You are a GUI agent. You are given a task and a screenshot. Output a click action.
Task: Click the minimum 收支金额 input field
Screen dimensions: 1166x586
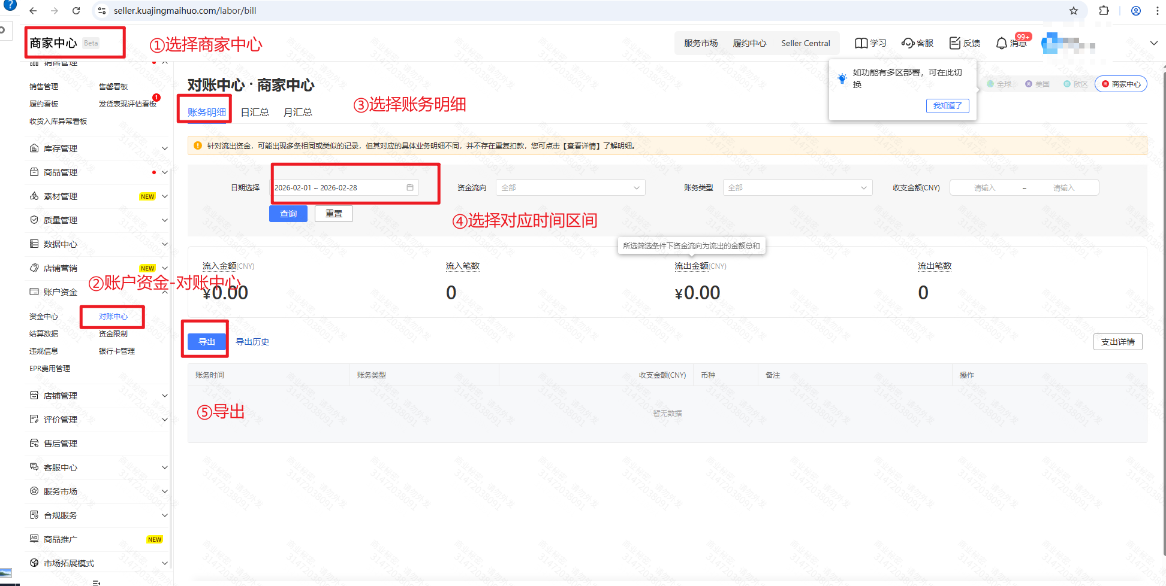click(x=984, y=188)
